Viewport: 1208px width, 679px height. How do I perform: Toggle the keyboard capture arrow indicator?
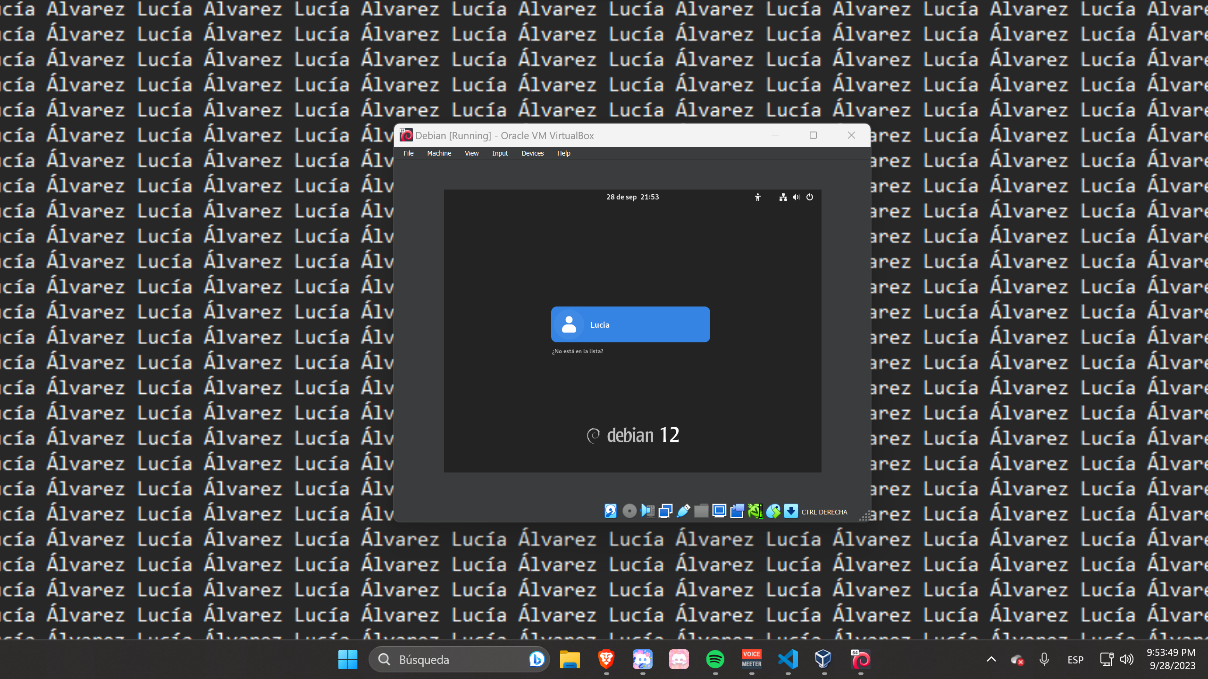tap(791, 511)
